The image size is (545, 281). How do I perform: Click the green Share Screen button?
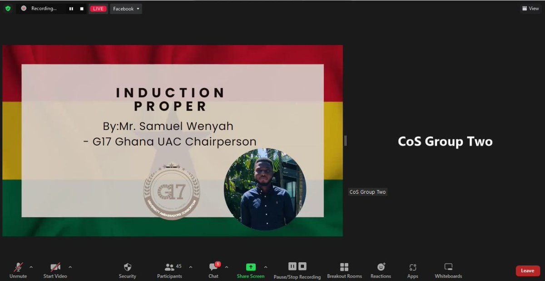point(251,271)
